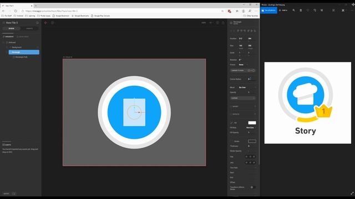
Task: Click the canvas zoom percentage value
Action: pos(204,23)
